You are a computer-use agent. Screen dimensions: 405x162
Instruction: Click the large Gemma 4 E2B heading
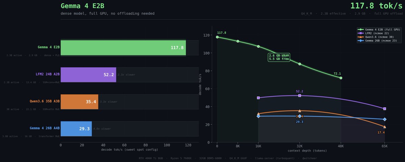click(x=82, y=6)
